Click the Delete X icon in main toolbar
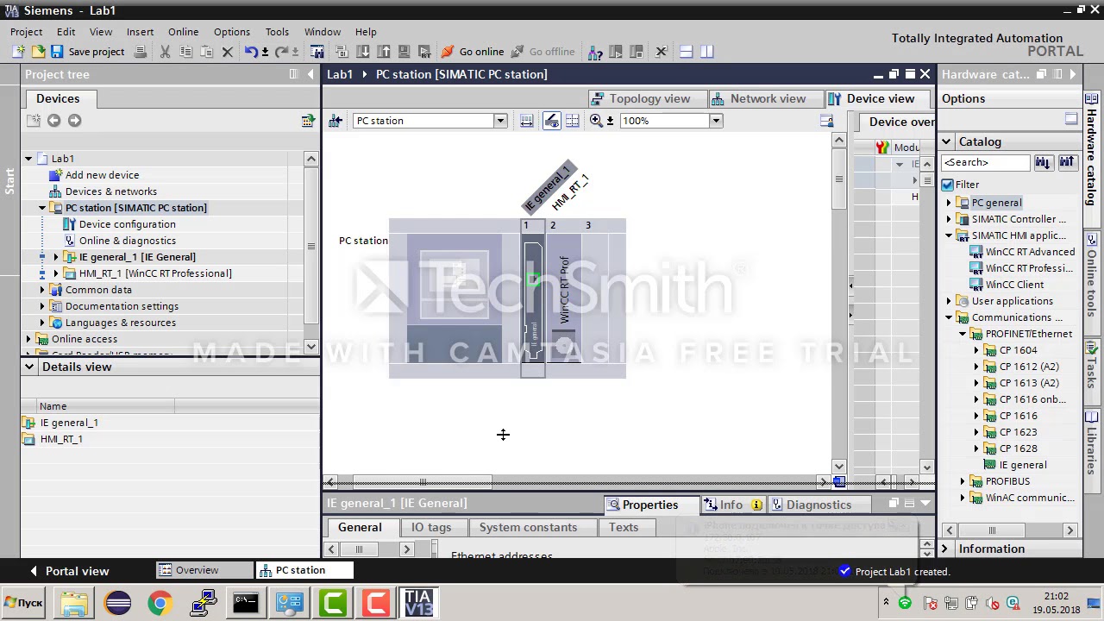 click(x=228, y=52)
